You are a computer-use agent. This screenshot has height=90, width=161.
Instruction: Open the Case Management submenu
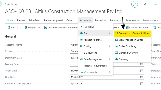[x=96, y=59]
